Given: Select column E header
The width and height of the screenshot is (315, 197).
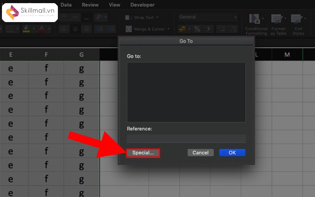Looking at the screenshot, I should (11, 55).
